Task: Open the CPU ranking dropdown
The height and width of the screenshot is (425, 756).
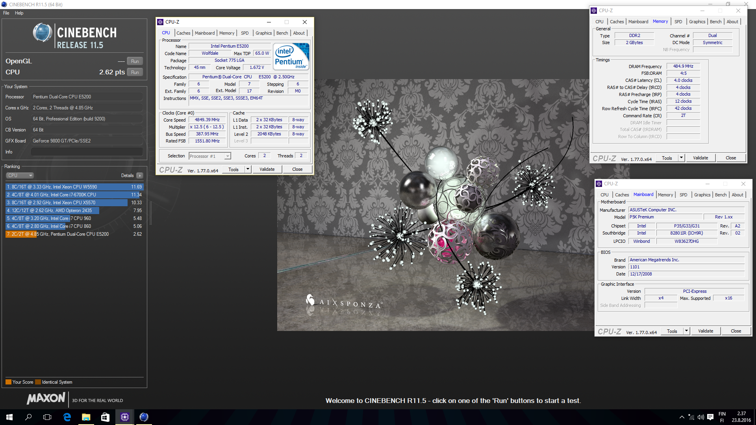Action: click(x=20, y=176)
